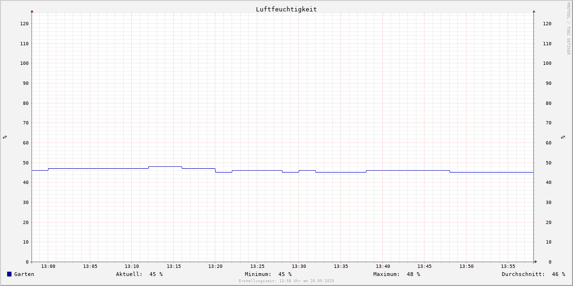The image size is (573, 286).
Task: Click the 13:40 time axis label
Action: (383, 266)
